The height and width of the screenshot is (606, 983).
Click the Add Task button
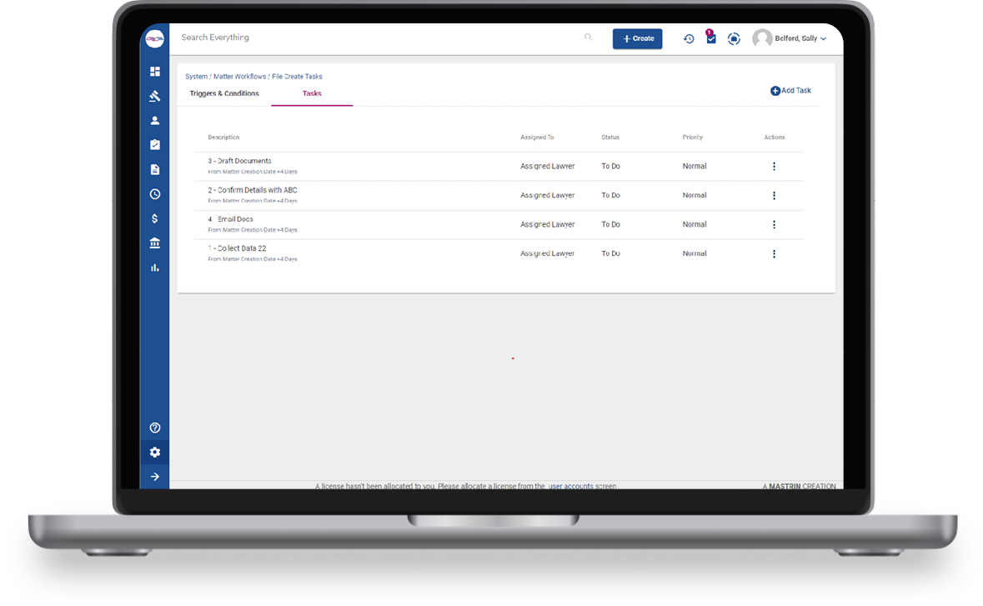(x=790, y=91)
